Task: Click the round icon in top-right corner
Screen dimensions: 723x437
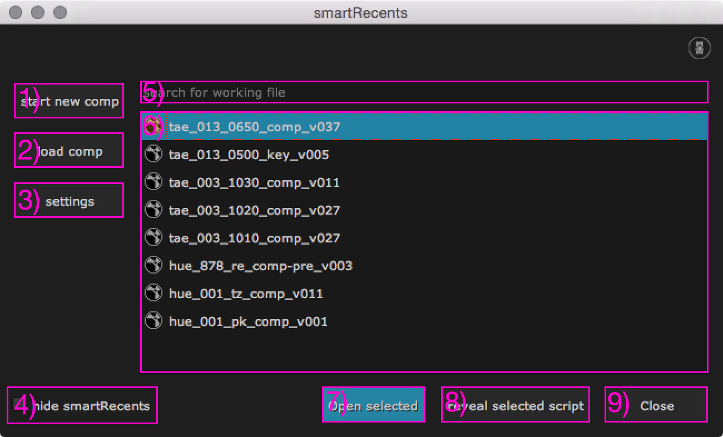Action: 699,48
